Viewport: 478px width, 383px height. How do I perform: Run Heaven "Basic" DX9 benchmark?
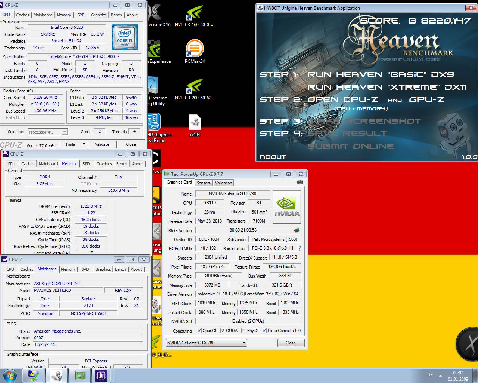point(381,75)
